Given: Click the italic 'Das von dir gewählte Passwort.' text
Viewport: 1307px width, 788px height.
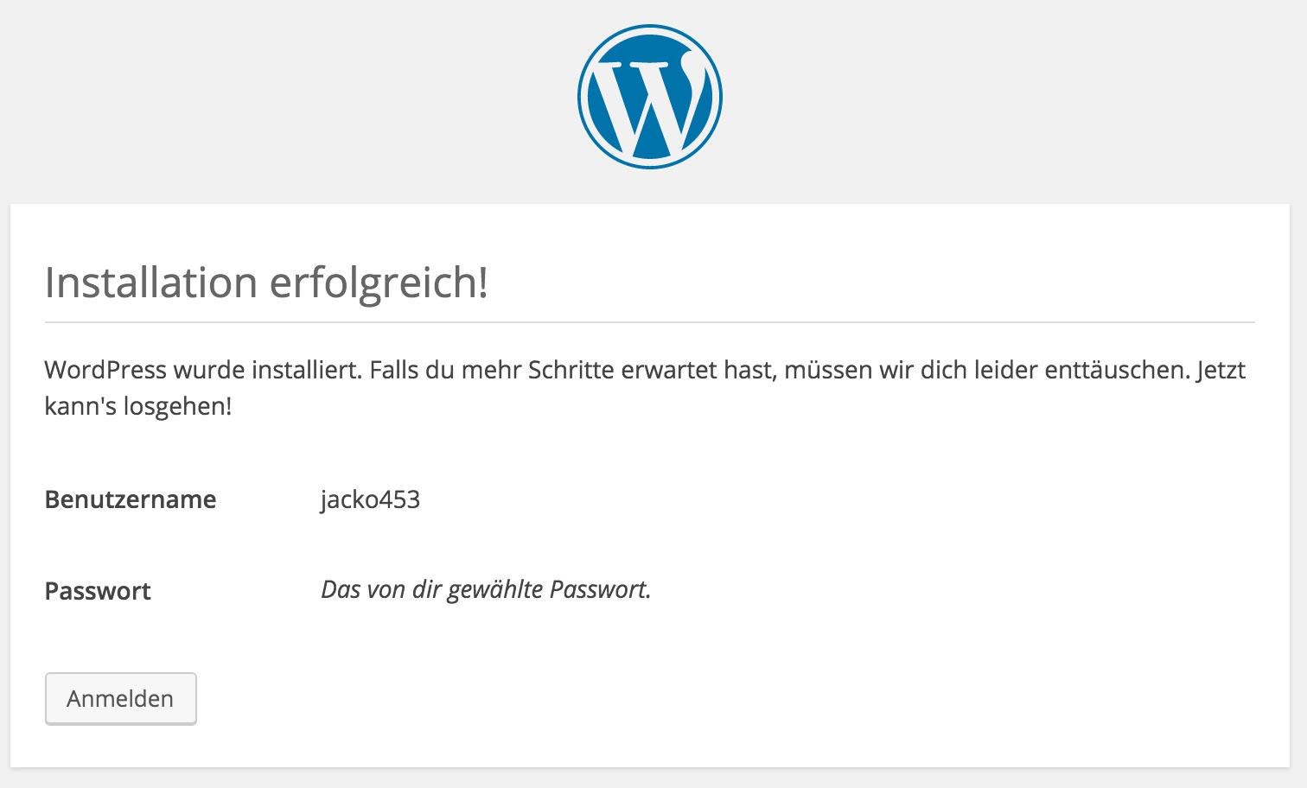Looking at the screenshot, I should point(486,589).
